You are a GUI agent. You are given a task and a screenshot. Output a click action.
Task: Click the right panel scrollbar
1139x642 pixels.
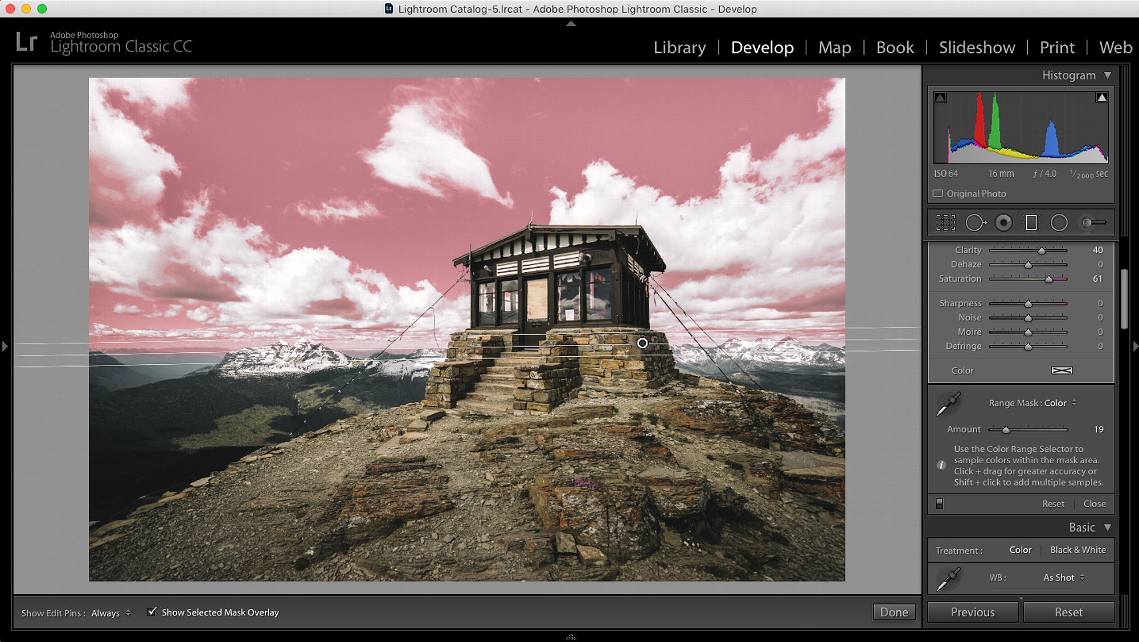pyautogui.click(x=1124, y=299)
